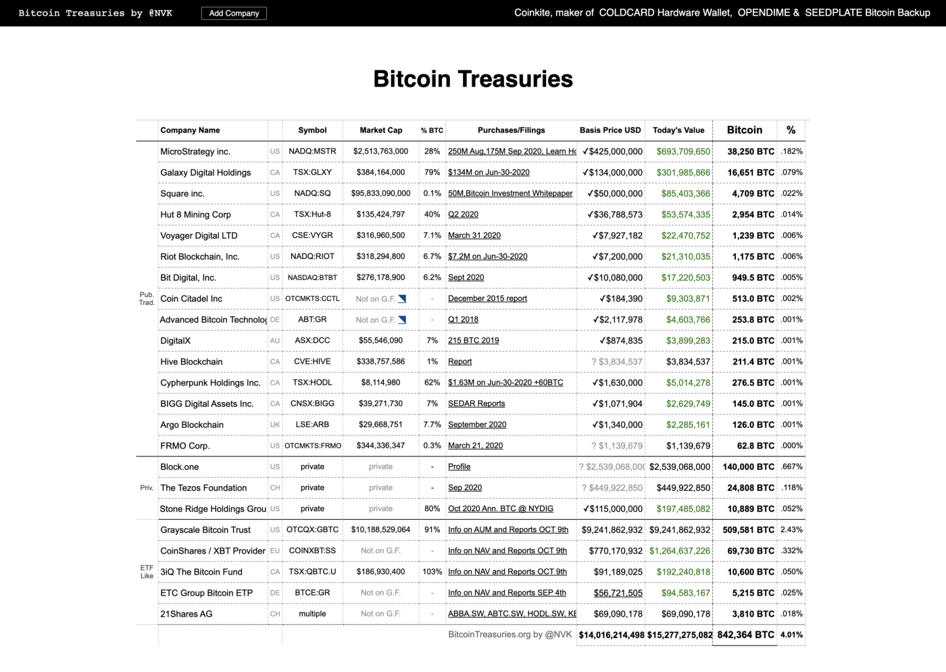Open ETC Group's $56,721,505 basis price link
This screenshot has height=672, width=946.
click(x=618, y=593)
